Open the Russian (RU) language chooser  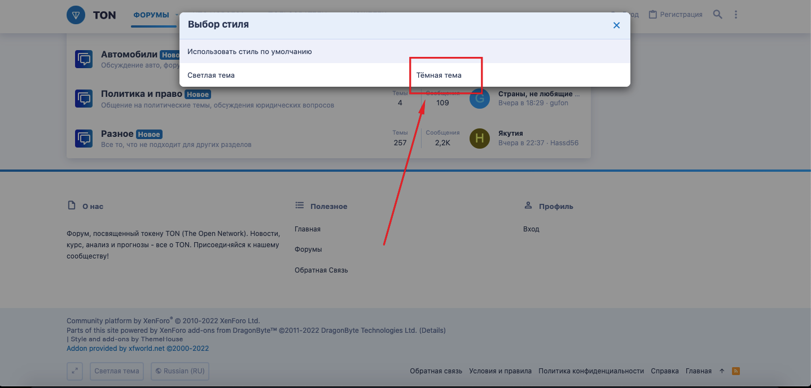tap(179, 371)
